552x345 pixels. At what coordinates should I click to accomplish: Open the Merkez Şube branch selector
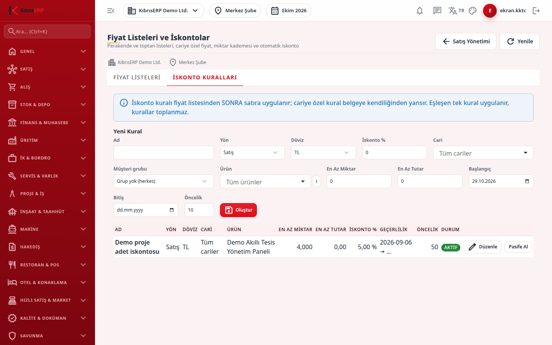point(235,11)
